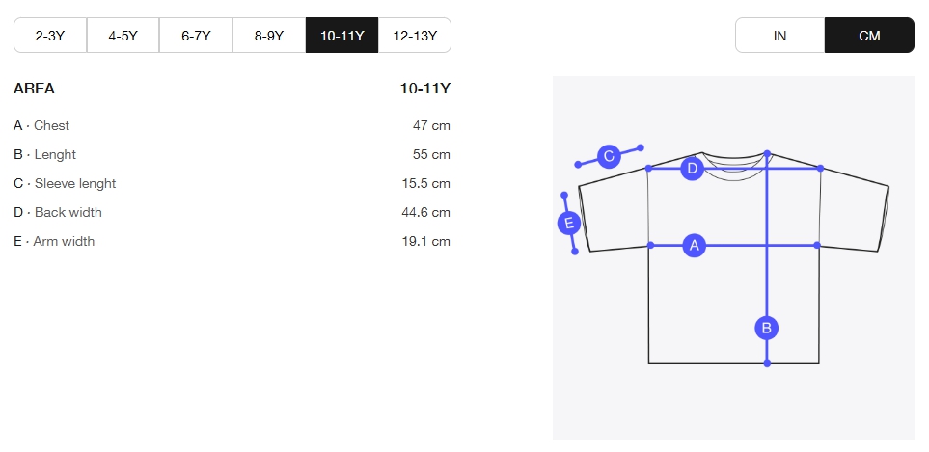
Task: Switch units to IN
Action: 779,36
